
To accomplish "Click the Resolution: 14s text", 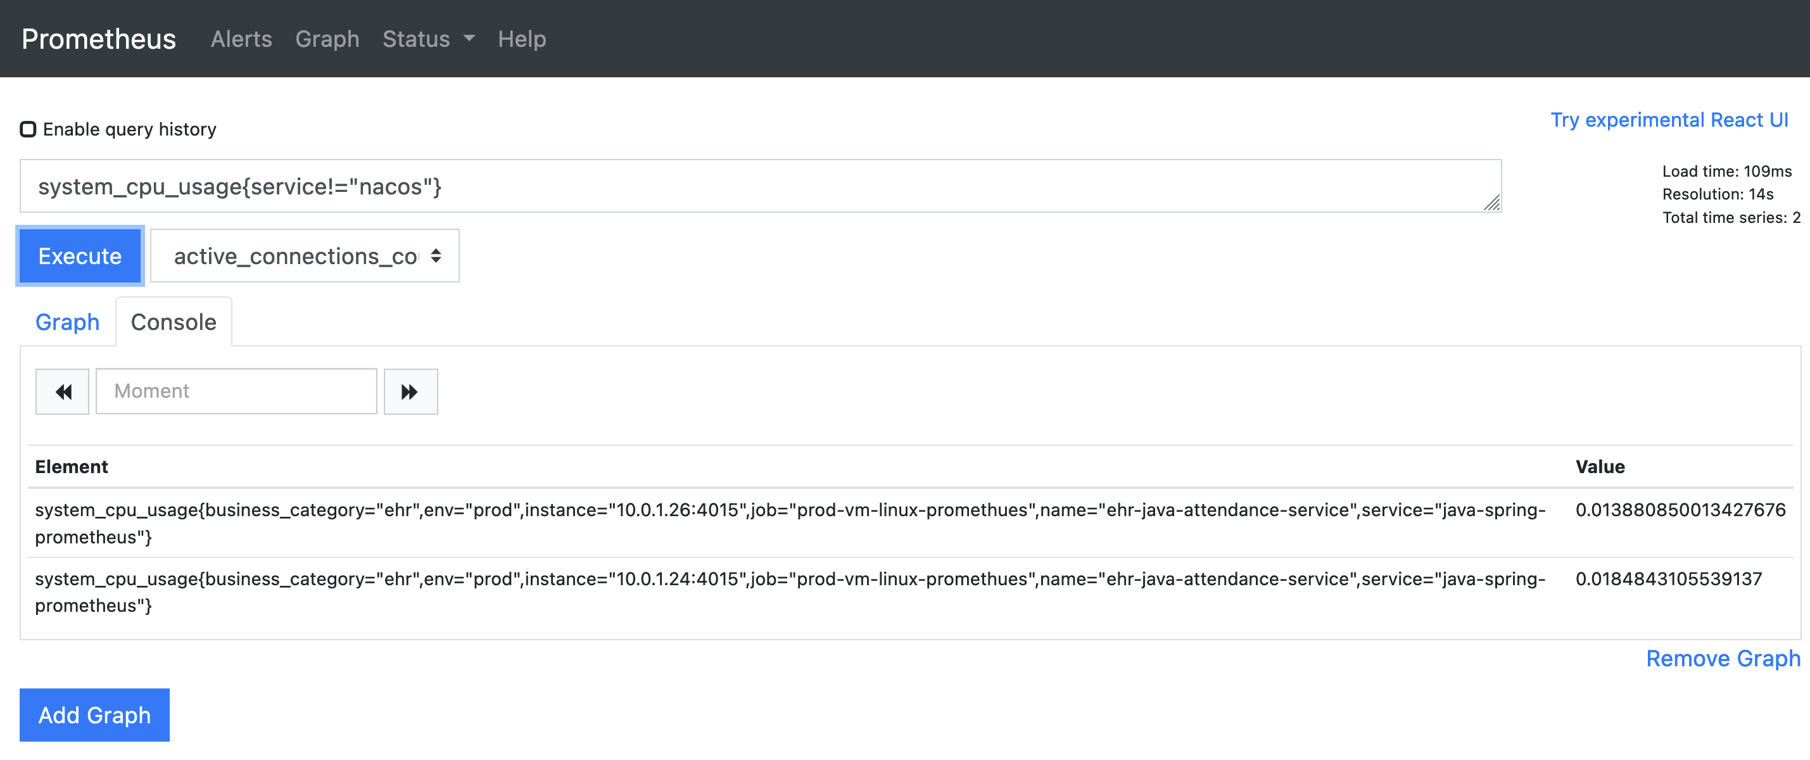I will pos(1718,194).
